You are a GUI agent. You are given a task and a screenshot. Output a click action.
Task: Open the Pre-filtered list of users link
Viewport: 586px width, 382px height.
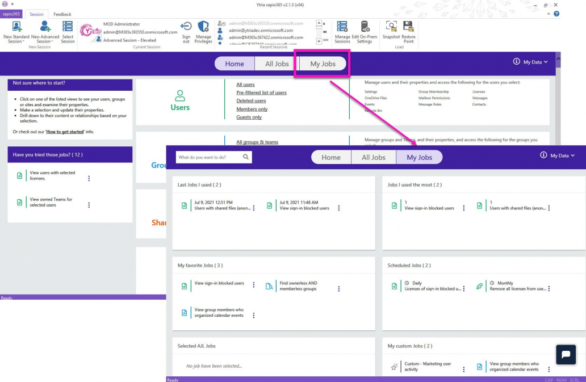(261, 93)
